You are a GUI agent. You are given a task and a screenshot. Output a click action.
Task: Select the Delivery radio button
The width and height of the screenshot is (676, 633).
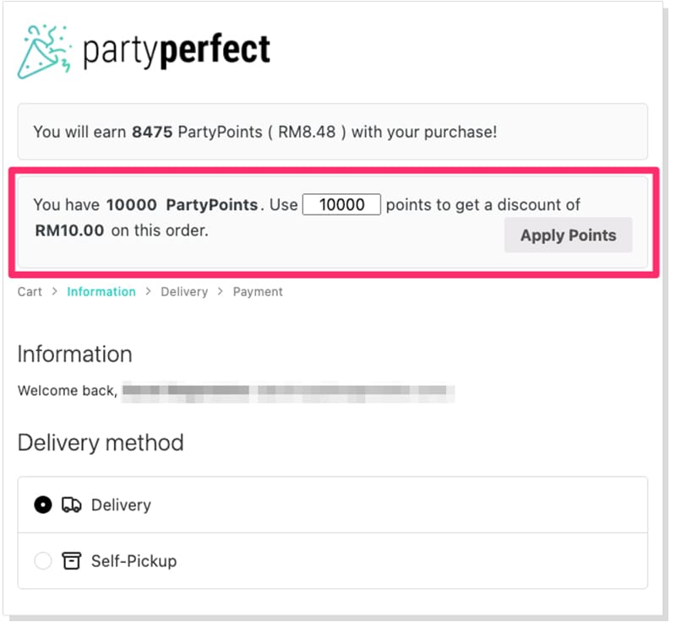pyautogui.click(x=42, y=505)
